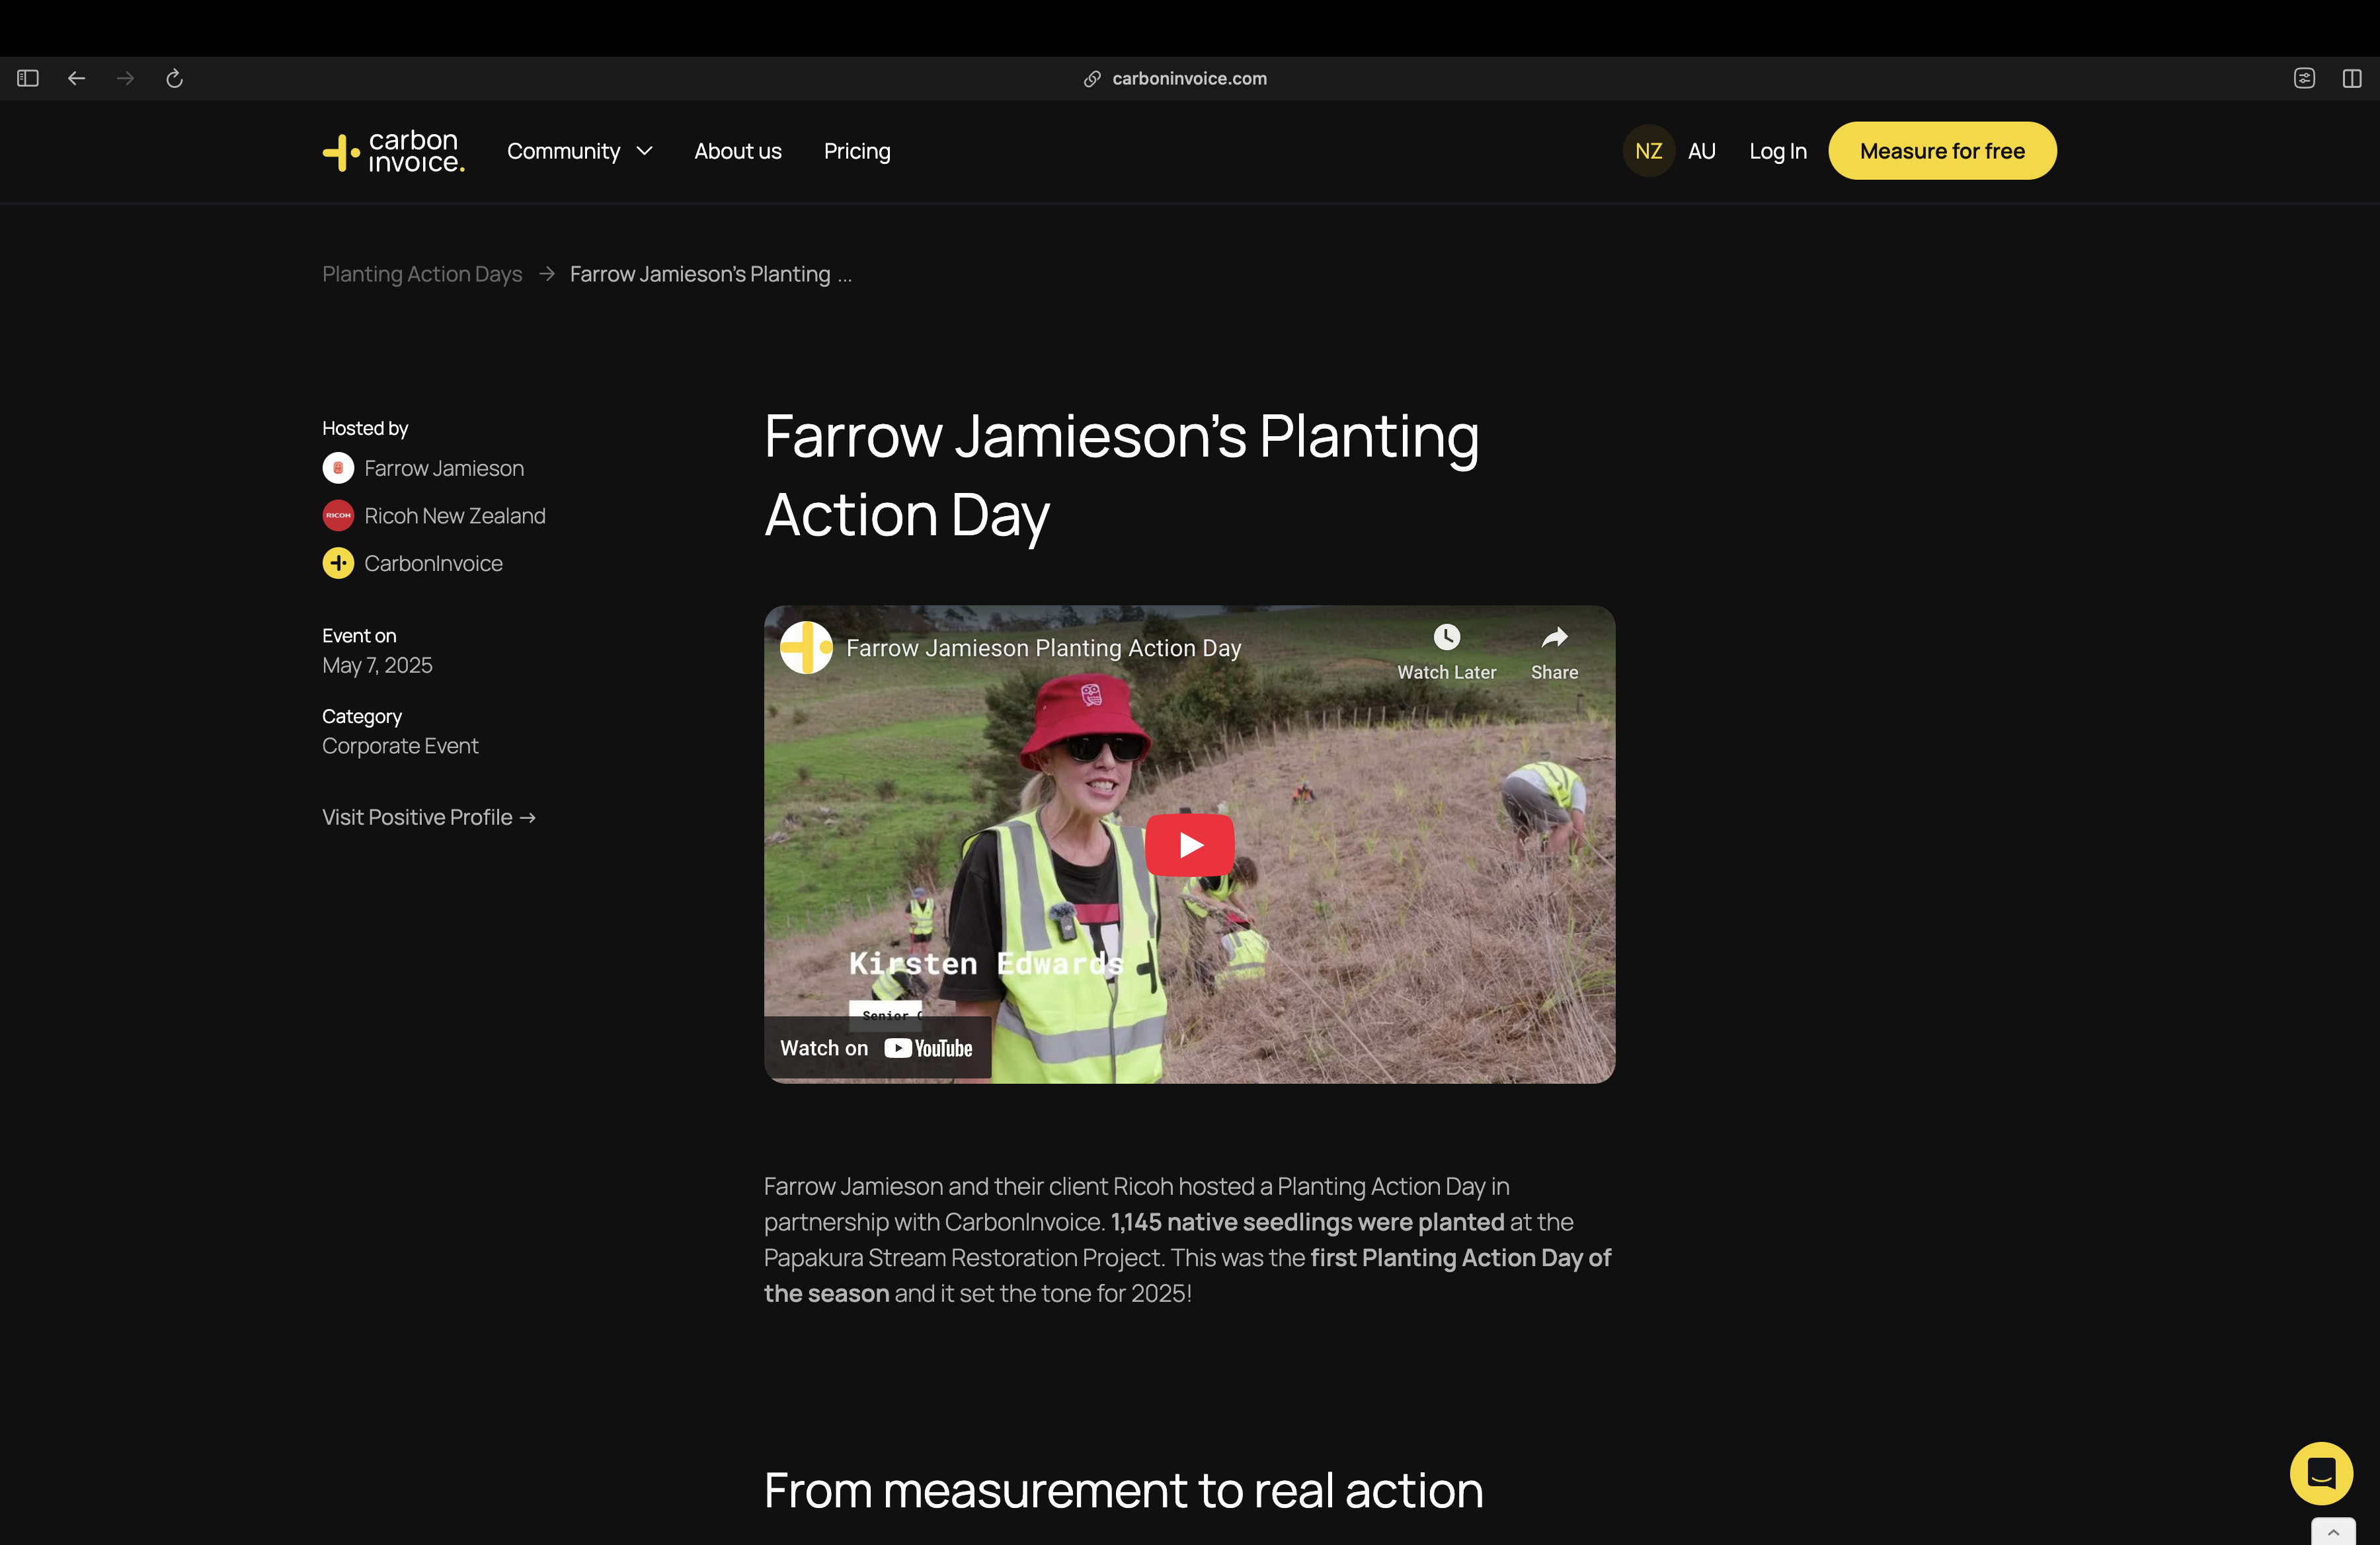Reload the page
Viewport: 2380px width, 1545px height.
(174, 78)
